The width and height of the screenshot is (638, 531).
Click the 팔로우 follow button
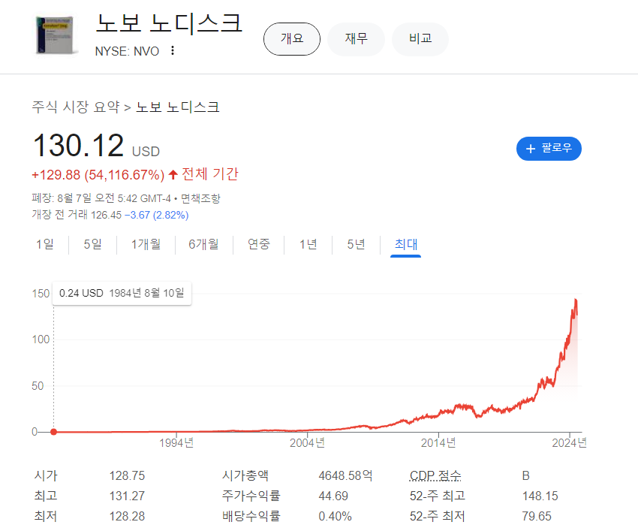pyautogui.click(x=549, y=149)
